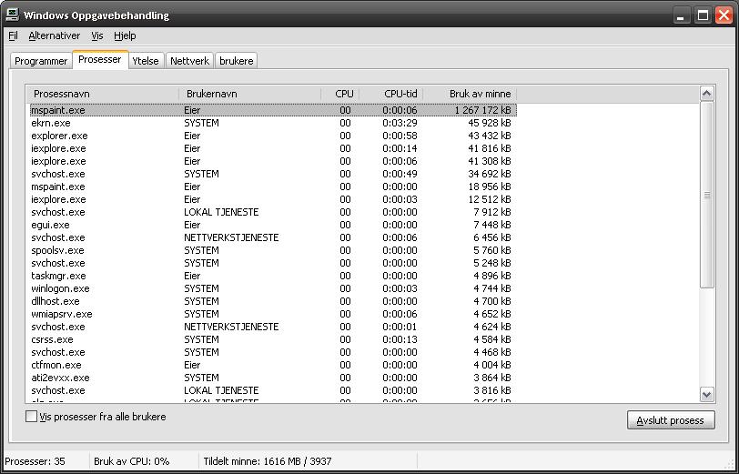Image resolution: width=739 pixels, height=474 pixels.
Task: Select the explorer.exe process
Action: tap(273, 136)
